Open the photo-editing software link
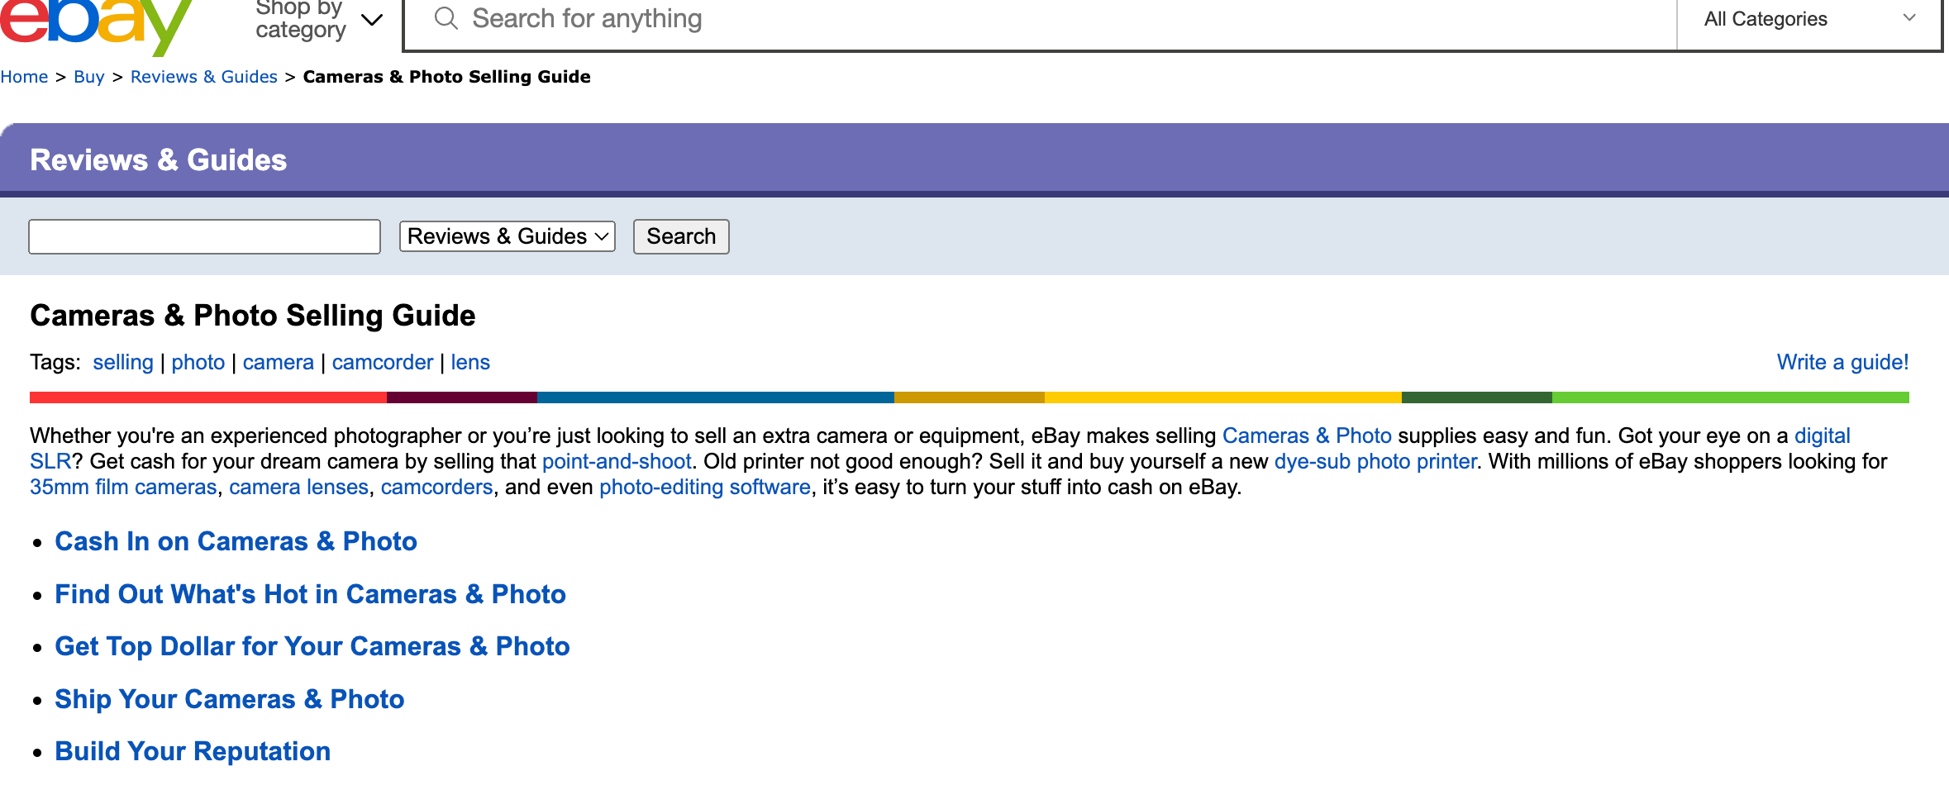 705,488
